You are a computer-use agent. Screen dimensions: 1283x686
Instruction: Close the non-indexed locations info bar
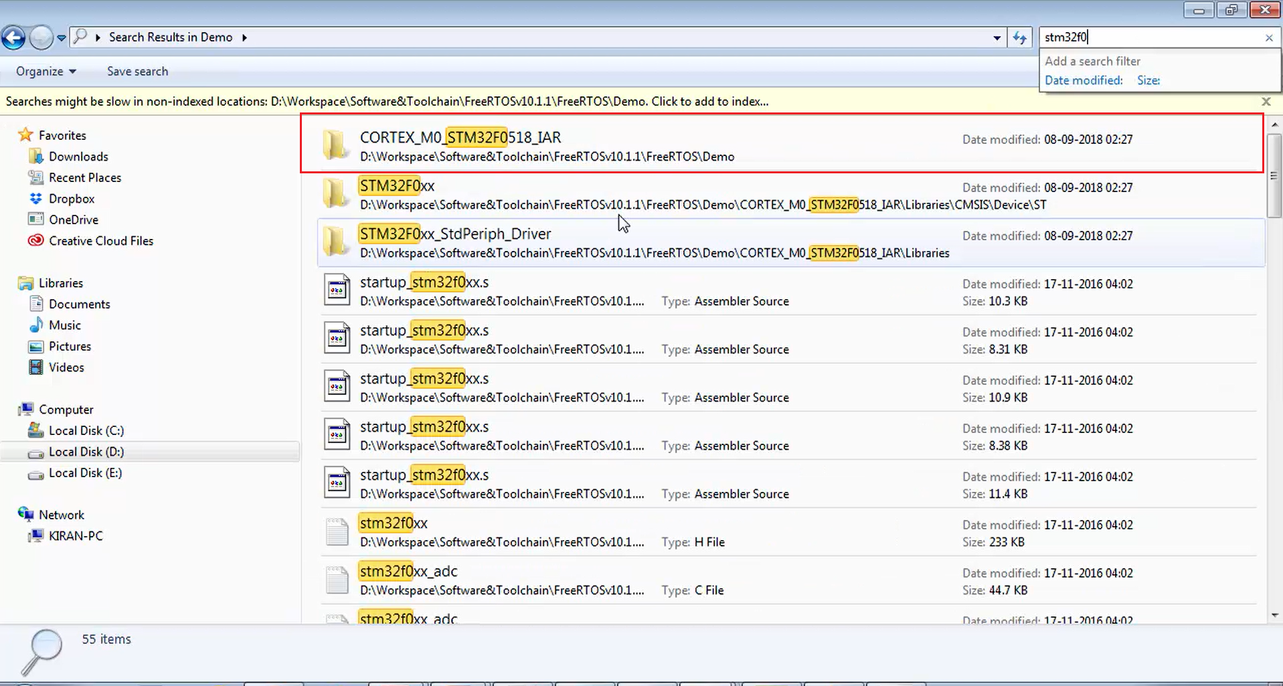(1266, 102)
